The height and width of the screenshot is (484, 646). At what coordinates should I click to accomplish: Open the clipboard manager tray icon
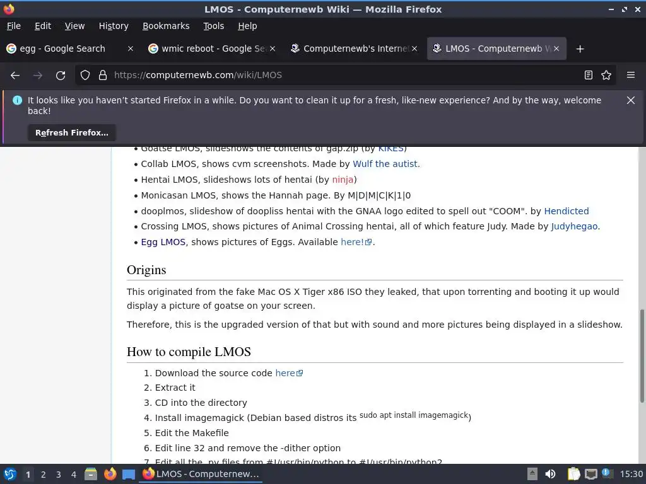click(x=573, y=474)
